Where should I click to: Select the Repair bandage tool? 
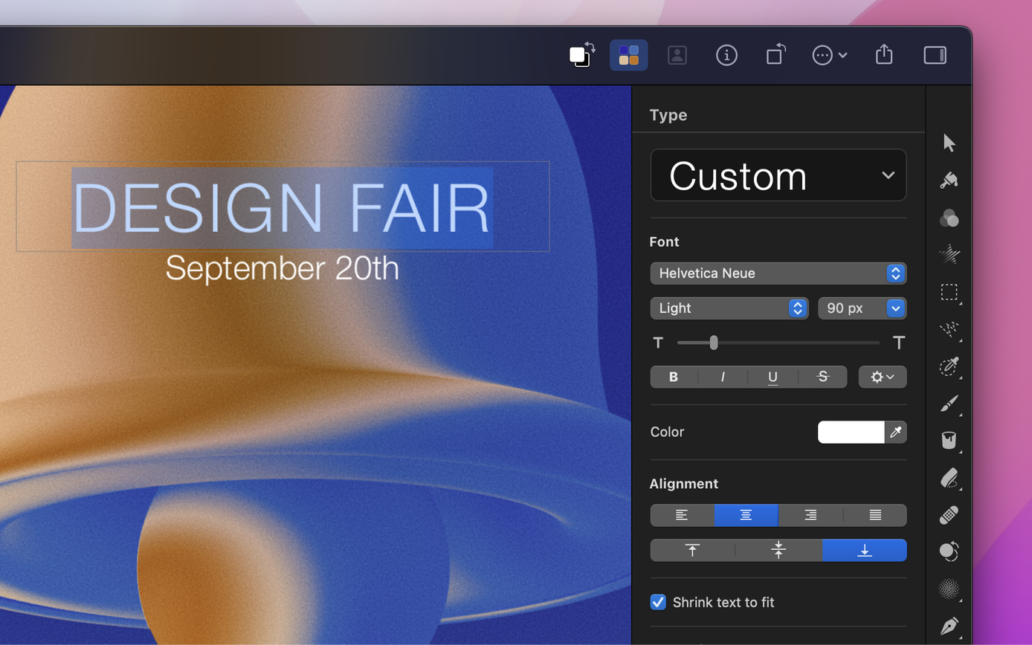949,514
